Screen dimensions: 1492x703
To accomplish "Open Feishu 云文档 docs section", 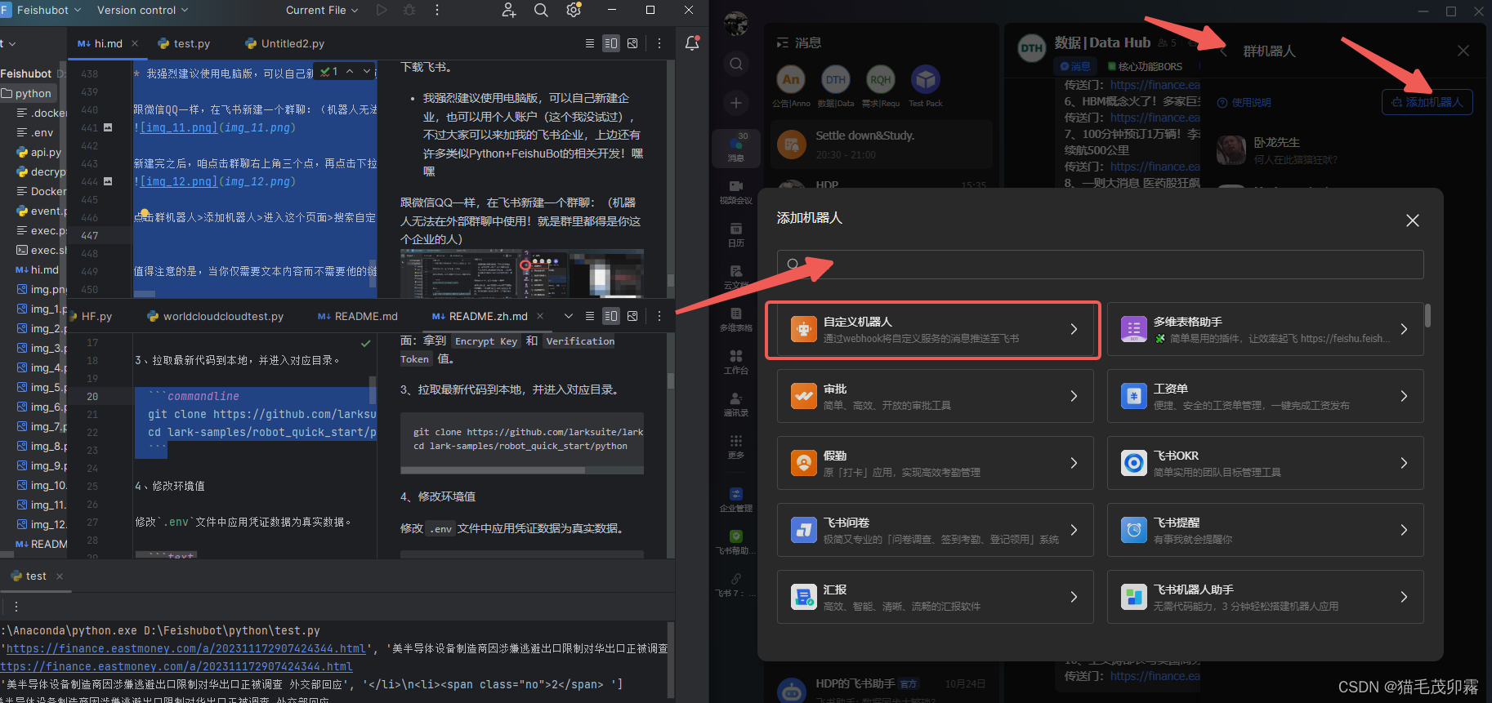I will (x=736, y=277).
